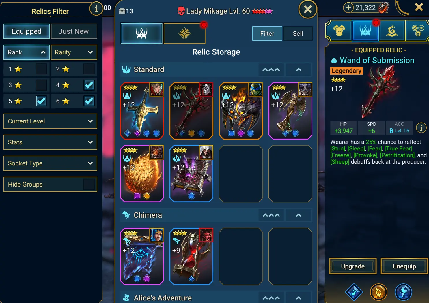Collapse the Chimera group with single chevron
Screen dimensions: 429x303
299,215
